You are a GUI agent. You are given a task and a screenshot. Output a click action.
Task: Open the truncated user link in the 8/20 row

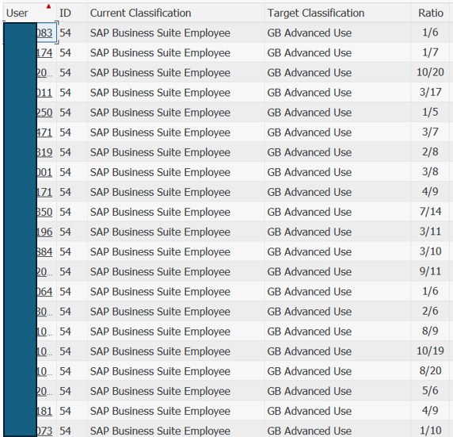[44, 371]
